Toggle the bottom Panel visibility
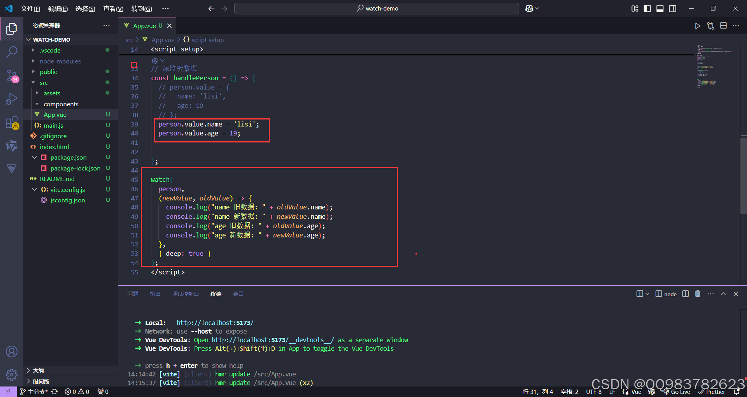Viewport: 747px width, 397px height. [660, 9]
